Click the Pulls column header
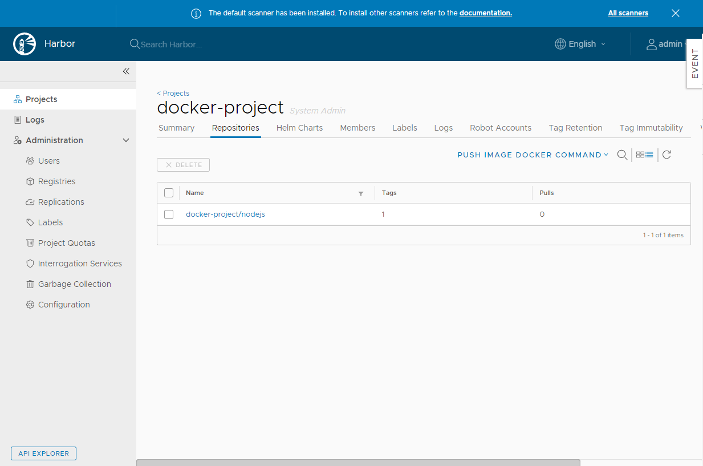 point(547,193)
